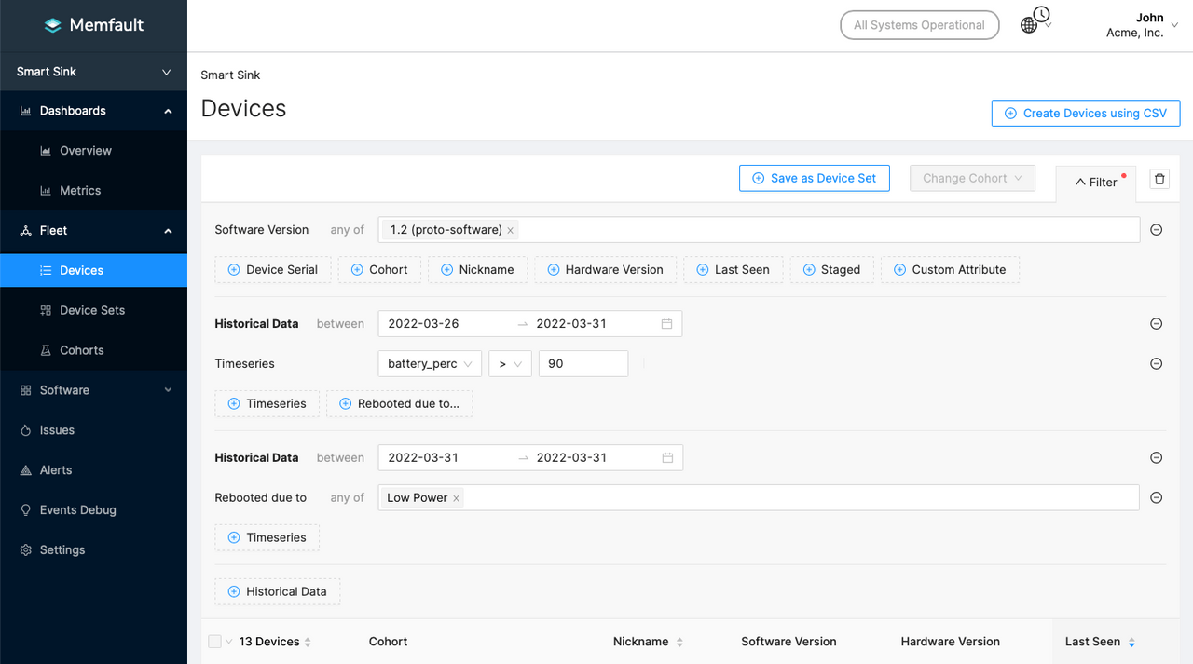Click Create Devices using CSV

click(1085, 114)
